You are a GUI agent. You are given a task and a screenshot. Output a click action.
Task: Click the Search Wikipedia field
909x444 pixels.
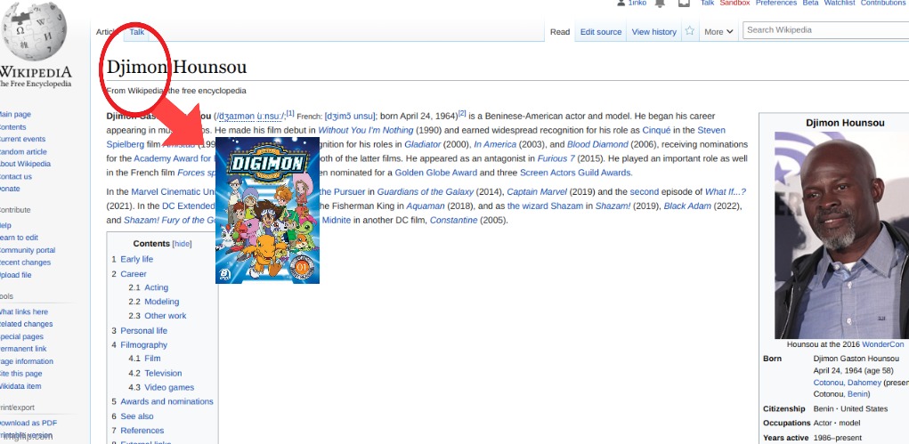click(825, 30)
